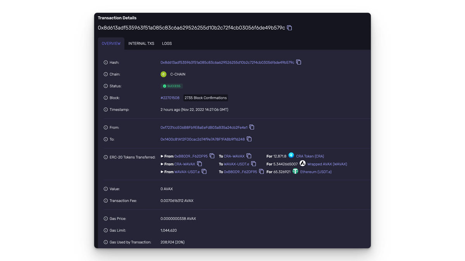
Task: Click the From address link 0xf7231cc
Action: (204, 127)
